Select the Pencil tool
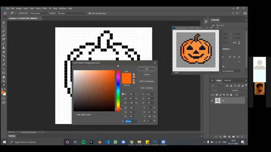 tap(4, 43)
